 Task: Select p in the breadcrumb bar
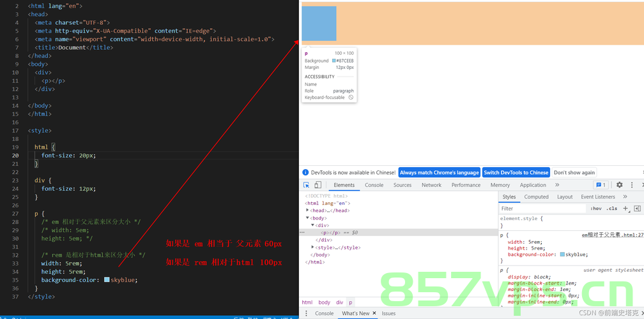[x=350, y=302]
